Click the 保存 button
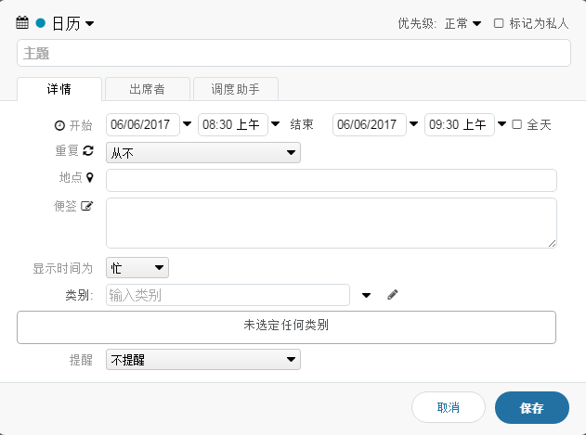This screenshot has width=586, height=435. [x=531, y=407]
